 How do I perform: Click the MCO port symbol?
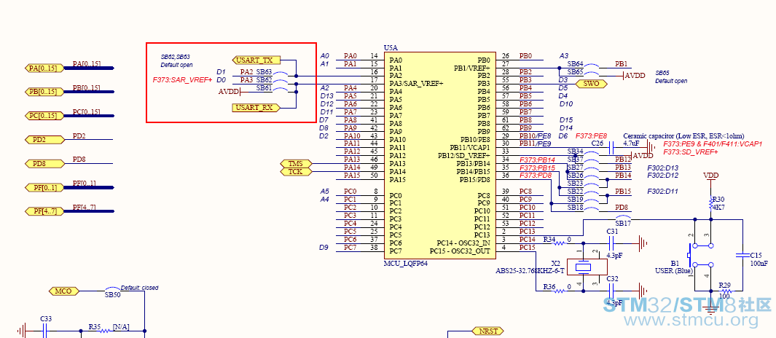tap(64, 291)
